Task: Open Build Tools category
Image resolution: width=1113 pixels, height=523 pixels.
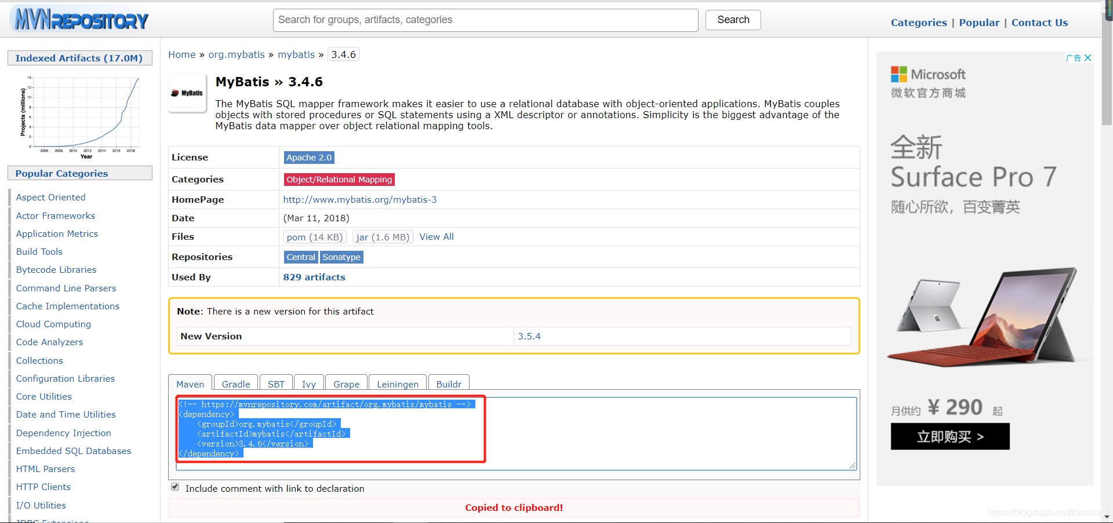Action: (39, 252)
